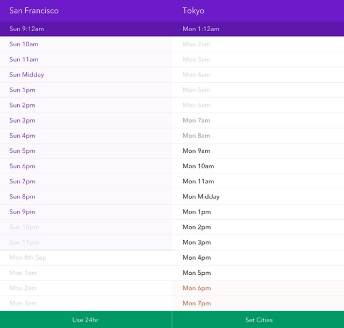Viewport: 344px width, 328px height.
Task: Select the Mon 3am San Francisco row
Action: [86, 303]
